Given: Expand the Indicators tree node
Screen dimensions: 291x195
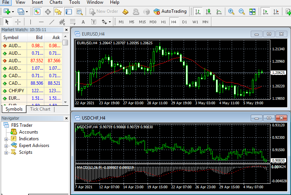Looking at the screenshot, I should click(x=6, y=139).
